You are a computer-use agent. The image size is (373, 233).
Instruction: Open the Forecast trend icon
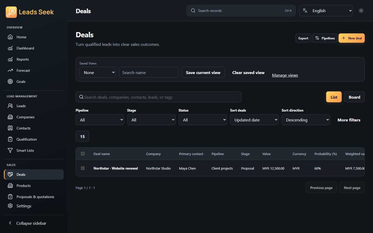(x=10, y=70)
